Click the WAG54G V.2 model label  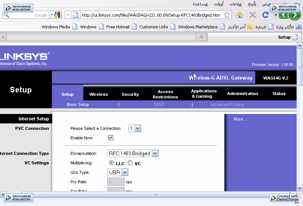(x=276, y=78)
